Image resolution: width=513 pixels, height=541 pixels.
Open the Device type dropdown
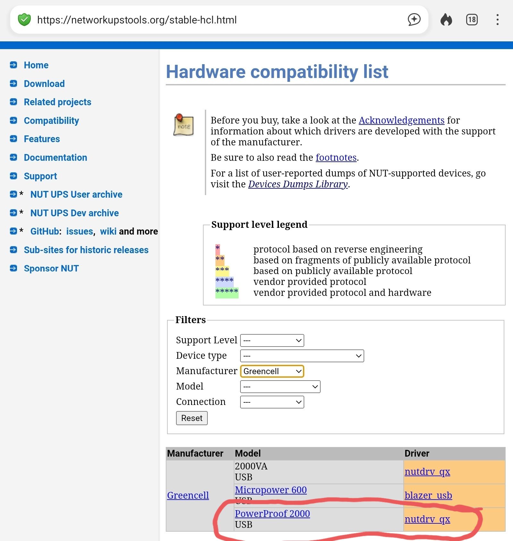pos(302,356)
